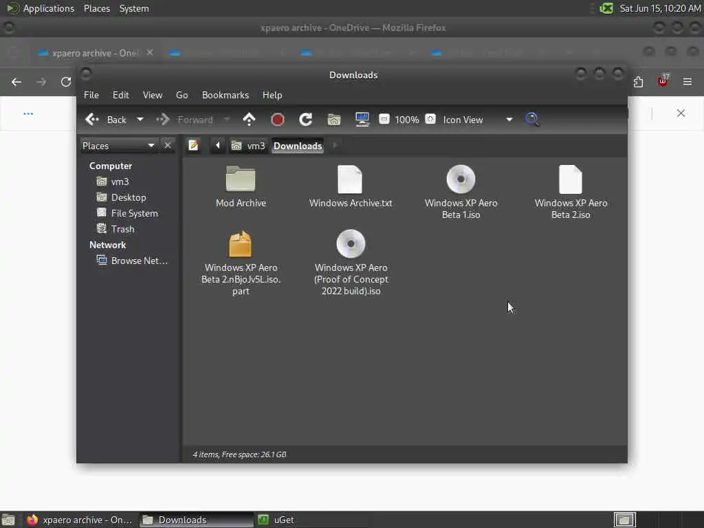This screenshot has height=528, width=704.
Task: Click the date and time clock
Action: click(x=660, y=8)
